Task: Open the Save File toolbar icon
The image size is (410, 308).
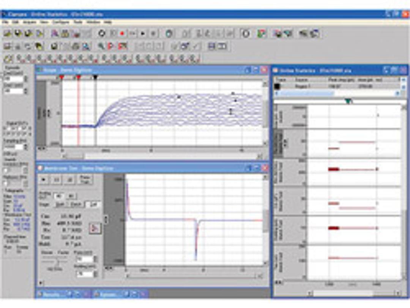Action: 16,34
